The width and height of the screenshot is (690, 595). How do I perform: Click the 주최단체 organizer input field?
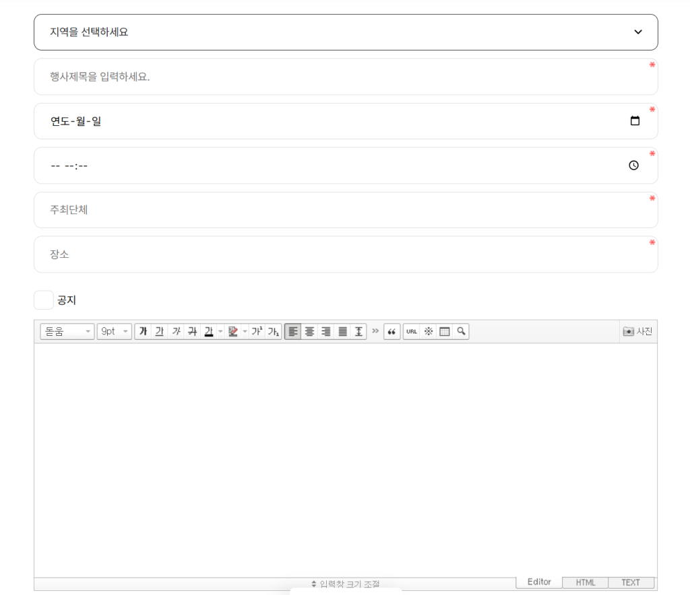(346, 210)
